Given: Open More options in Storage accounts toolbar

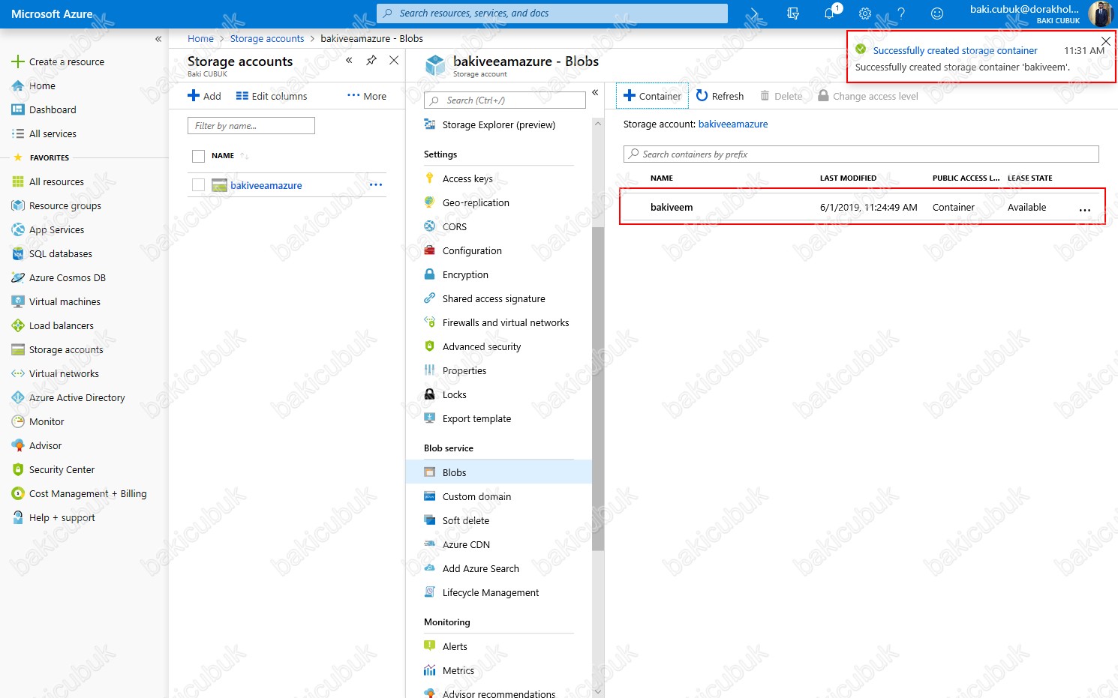Looking at the screenshot, I should 367,96.
